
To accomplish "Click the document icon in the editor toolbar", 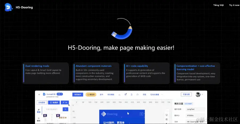I will tap(131, 95).
